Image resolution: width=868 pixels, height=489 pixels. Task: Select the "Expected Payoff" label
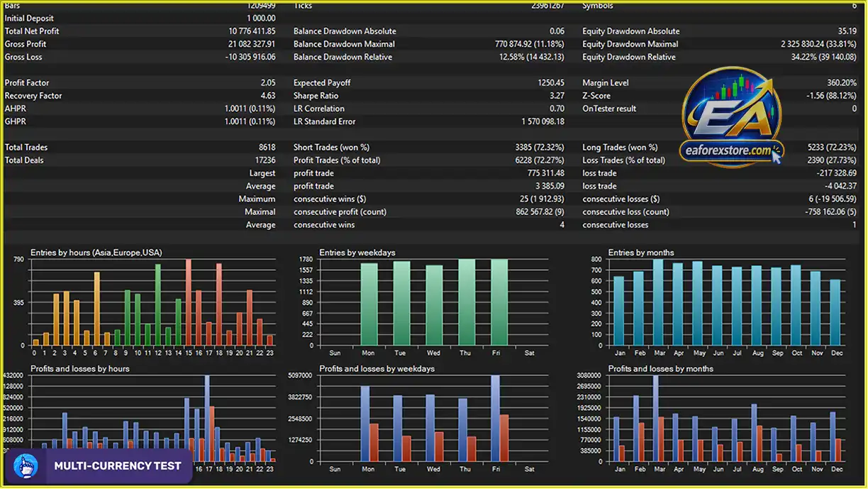pos(322,83)
